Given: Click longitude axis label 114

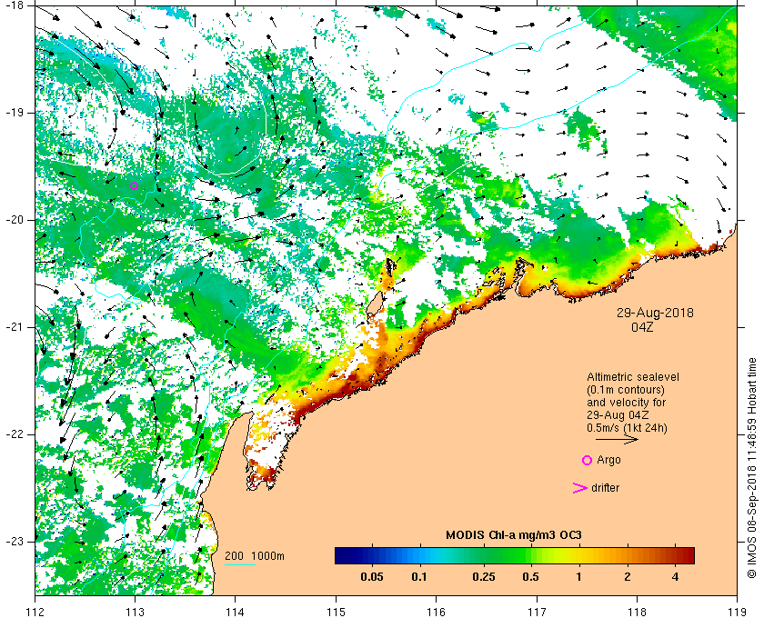Looking at the screenshot, I should pos(236,612).
